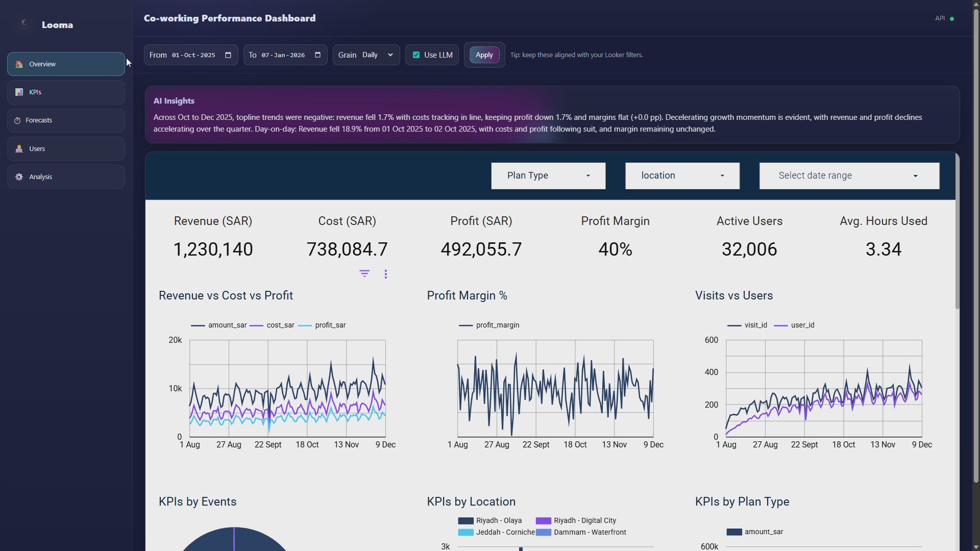Click the Forecasts clock icon
This screenshot has width=980, height=551.
click(17, 120)
